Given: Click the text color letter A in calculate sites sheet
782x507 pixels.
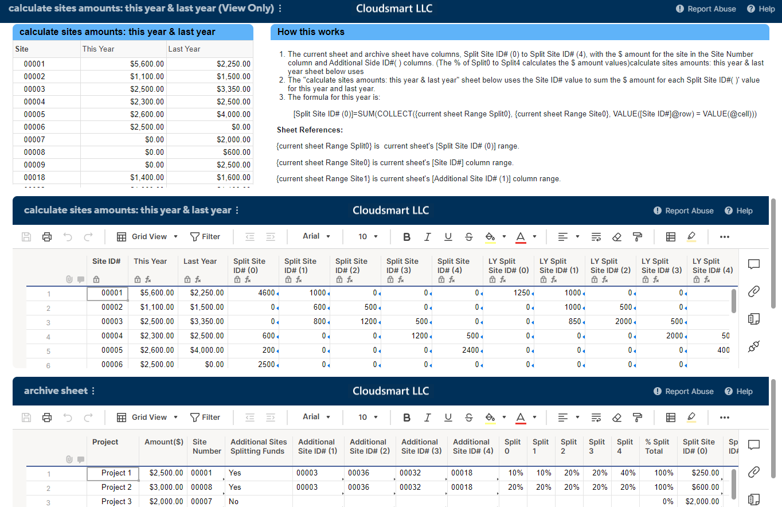Looking at the screenshot, I should click(x=521, y=237).
